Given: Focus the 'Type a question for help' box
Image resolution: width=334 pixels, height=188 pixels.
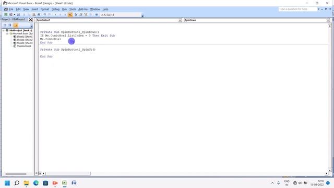Looking at the screenshot, I should [298, 9].
